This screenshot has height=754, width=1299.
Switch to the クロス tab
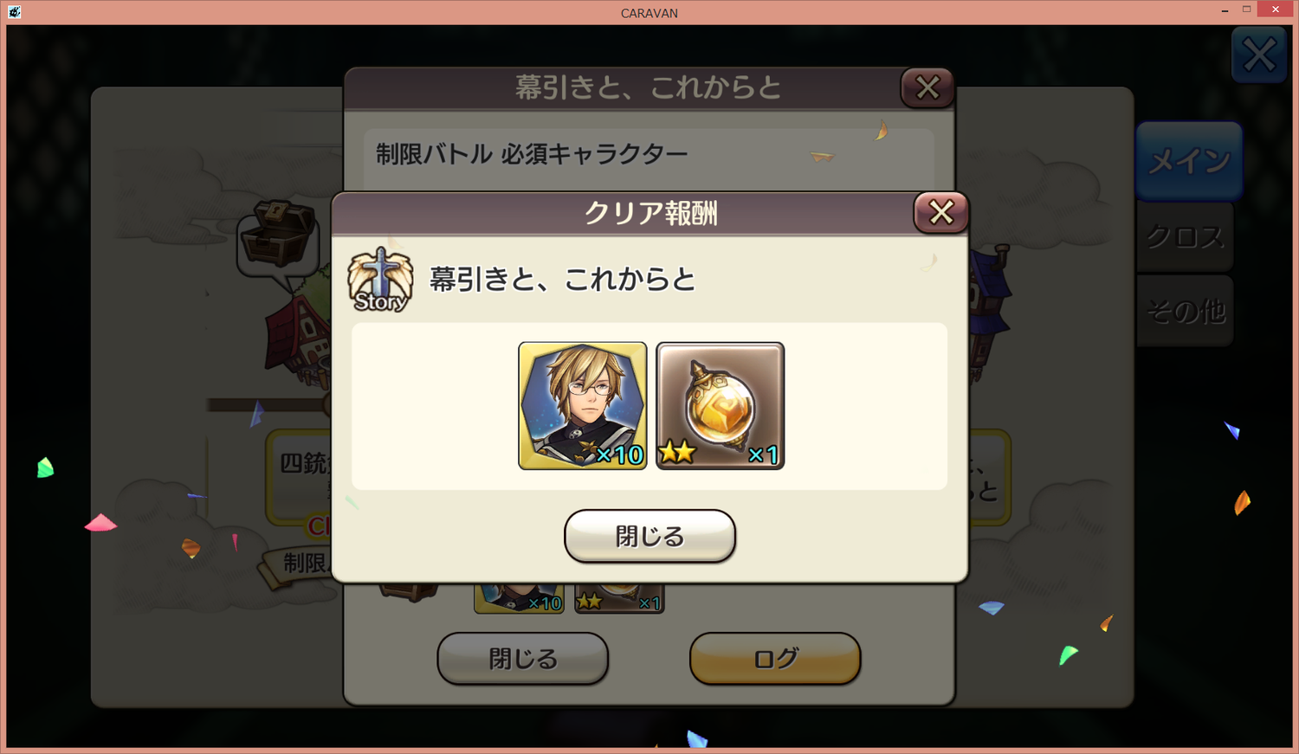click(x=1185, y=236)
